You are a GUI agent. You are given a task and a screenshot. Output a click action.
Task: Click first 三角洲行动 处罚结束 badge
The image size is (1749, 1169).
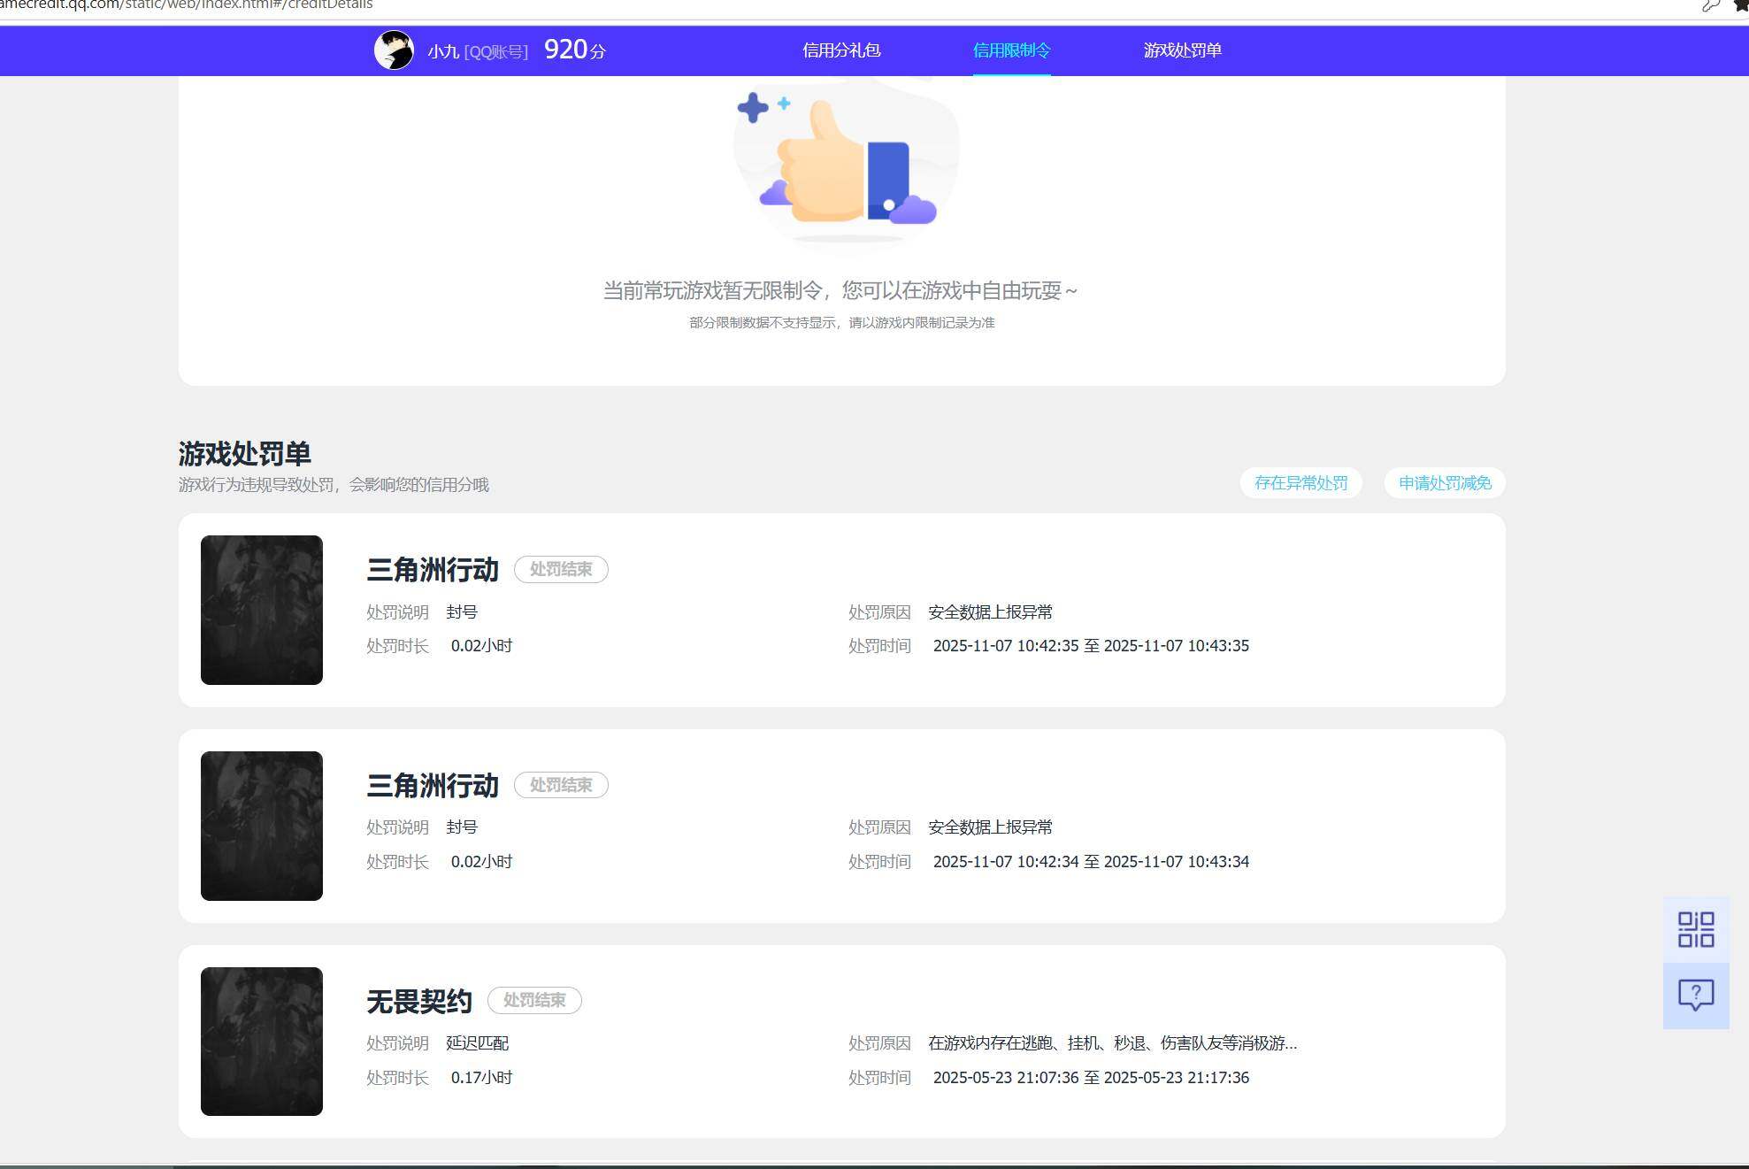(x=561, y=569)
